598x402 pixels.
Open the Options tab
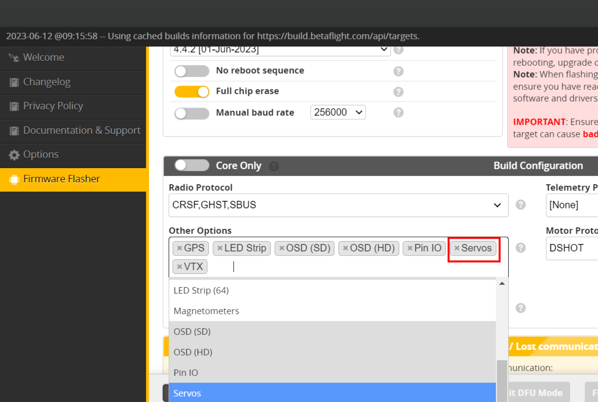pos(73,155)
